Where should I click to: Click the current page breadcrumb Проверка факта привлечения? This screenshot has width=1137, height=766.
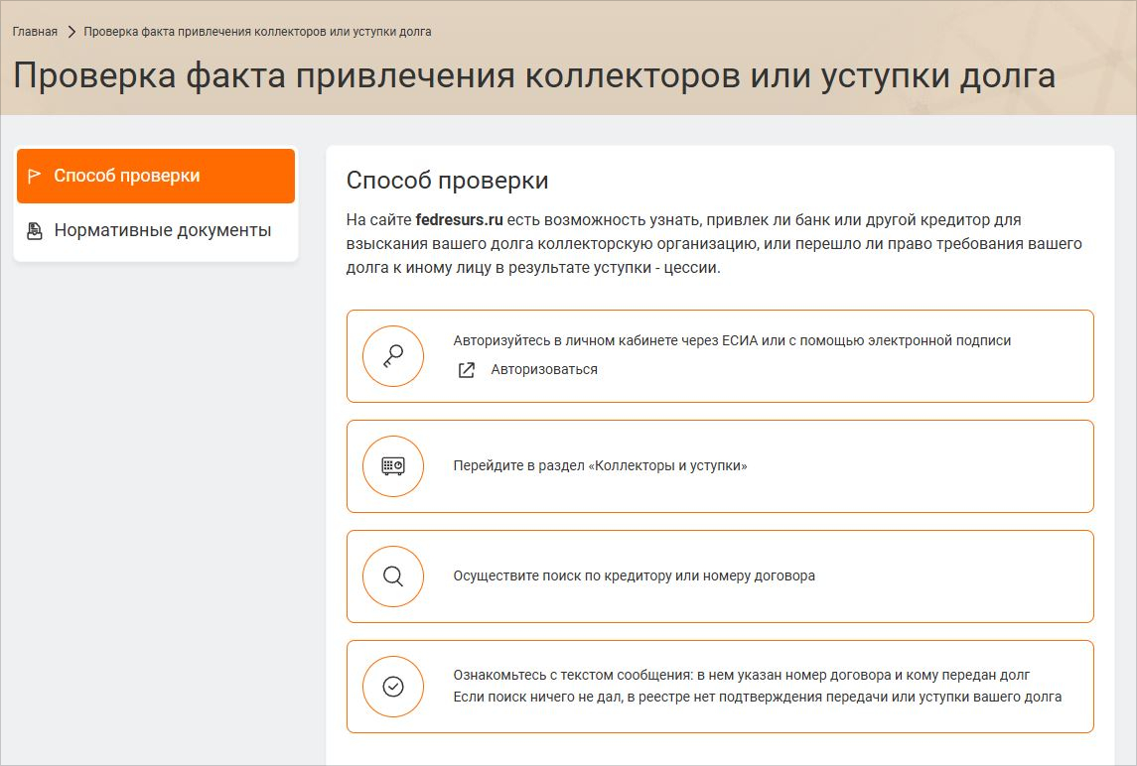[257, 32]
